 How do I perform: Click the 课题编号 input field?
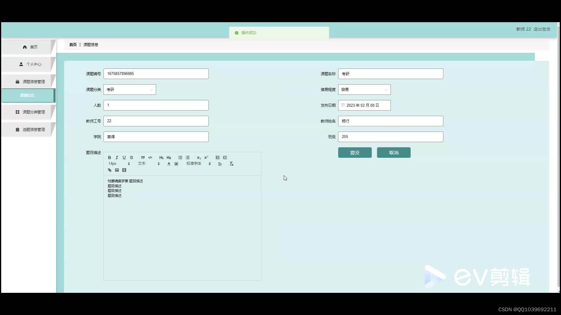pos(156,74)
